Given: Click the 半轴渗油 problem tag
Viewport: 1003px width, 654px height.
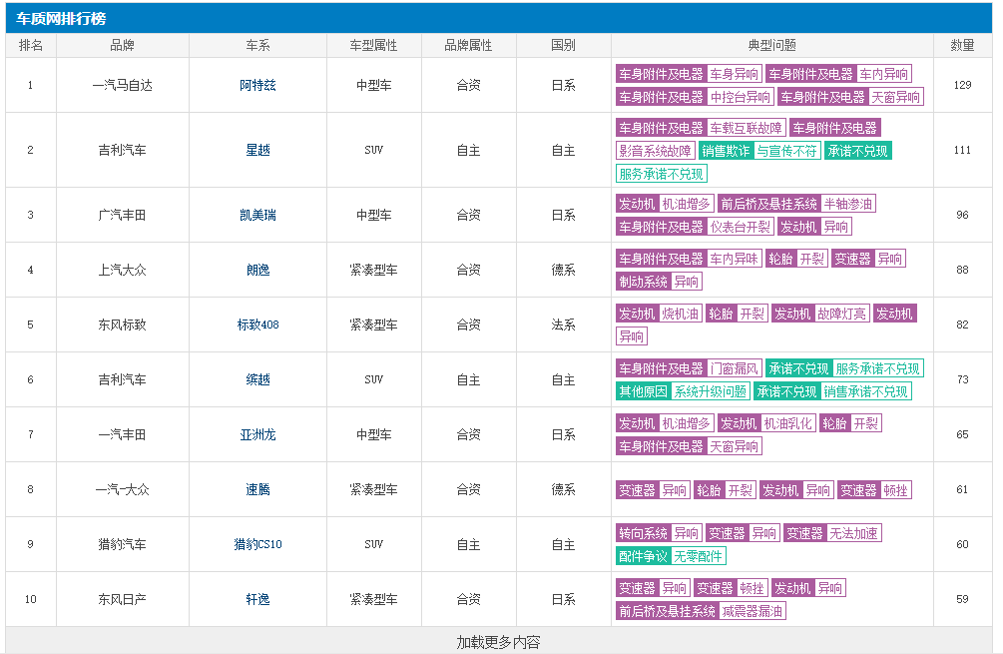Looking at the screenshot, I should click(x=848, y=204).
